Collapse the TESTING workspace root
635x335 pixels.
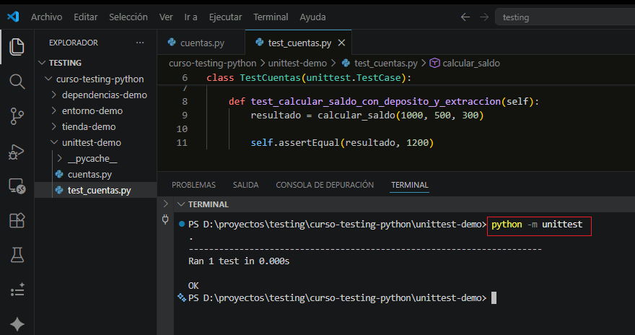(x=42, y=63)
